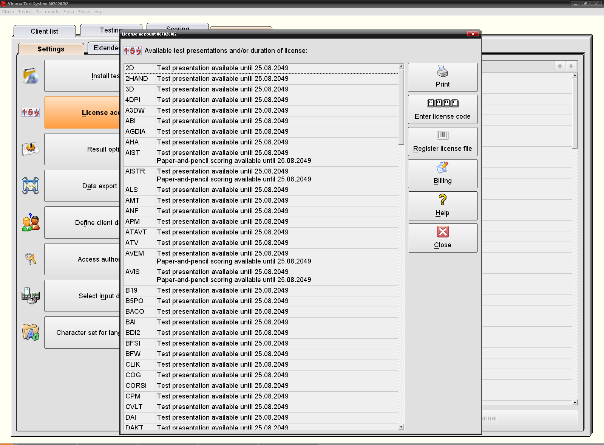
Task: Click the Vienna Test System title icon
Action: click(x=3, y=4)
